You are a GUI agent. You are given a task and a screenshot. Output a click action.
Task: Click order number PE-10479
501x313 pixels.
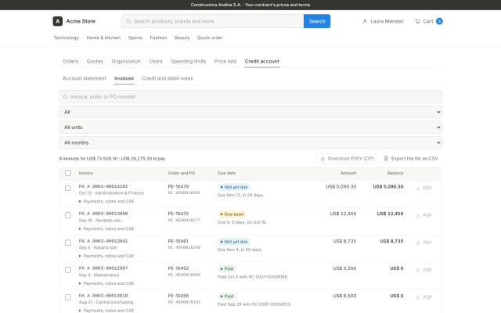click(x=178, y=186)
